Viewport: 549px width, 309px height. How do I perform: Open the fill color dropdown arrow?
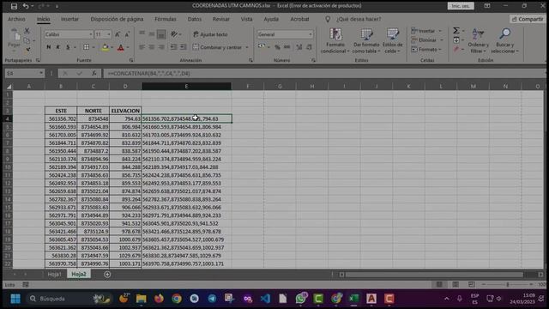112,47
